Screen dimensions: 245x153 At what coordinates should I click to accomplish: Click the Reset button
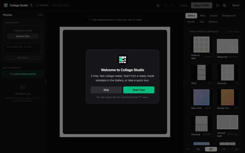click(236, 5)
